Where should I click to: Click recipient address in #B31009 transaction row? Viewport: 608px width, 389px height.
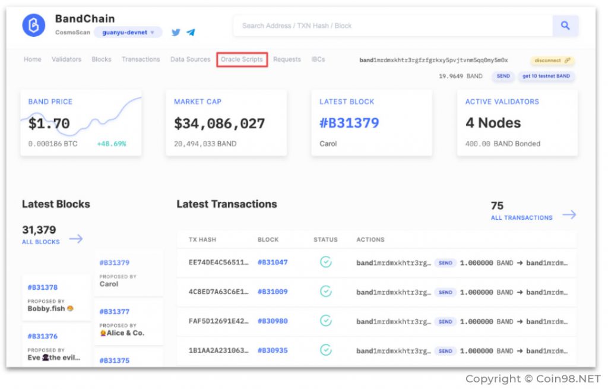coord(547,292)
